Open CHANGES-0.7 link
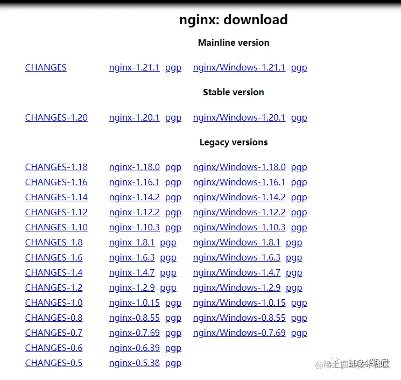Image resolution: width=401 pixels, height=380 pixels. tap(54, 333)
